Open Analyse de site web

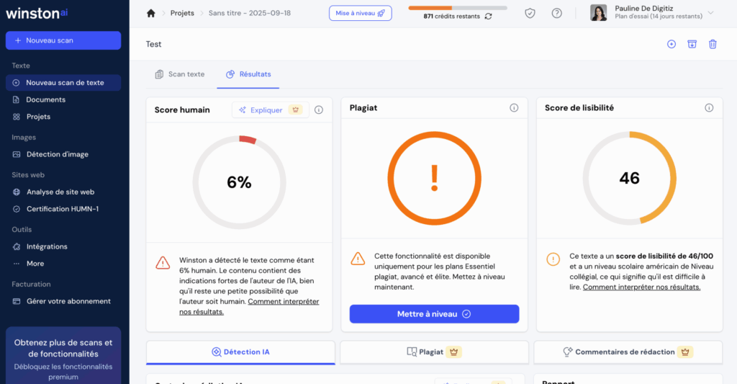(60, 192)
